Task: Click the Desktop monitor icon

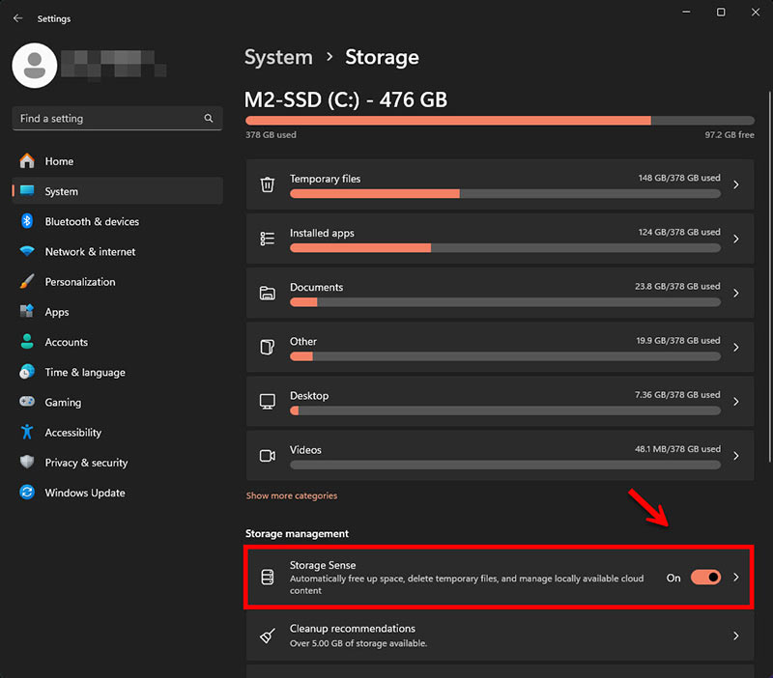Action: pyautogui.click(x=268, y=402)
